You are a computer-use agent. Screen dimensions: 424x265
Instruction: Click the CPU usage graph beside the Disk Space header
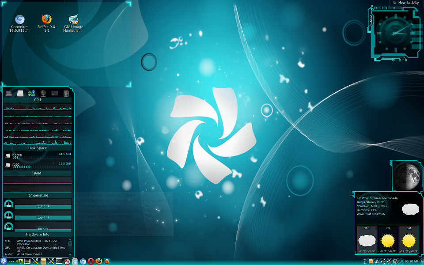[38, 143]
